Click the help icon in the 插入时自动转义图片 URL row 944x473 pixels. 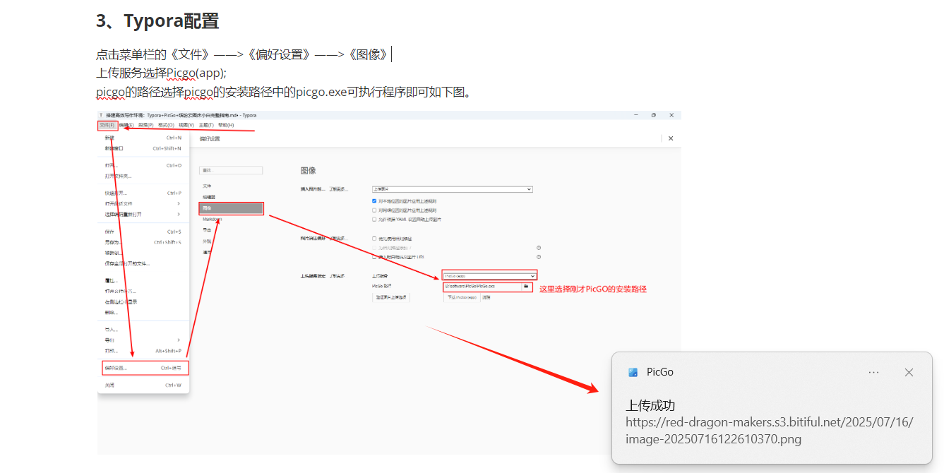pos(539,257)
